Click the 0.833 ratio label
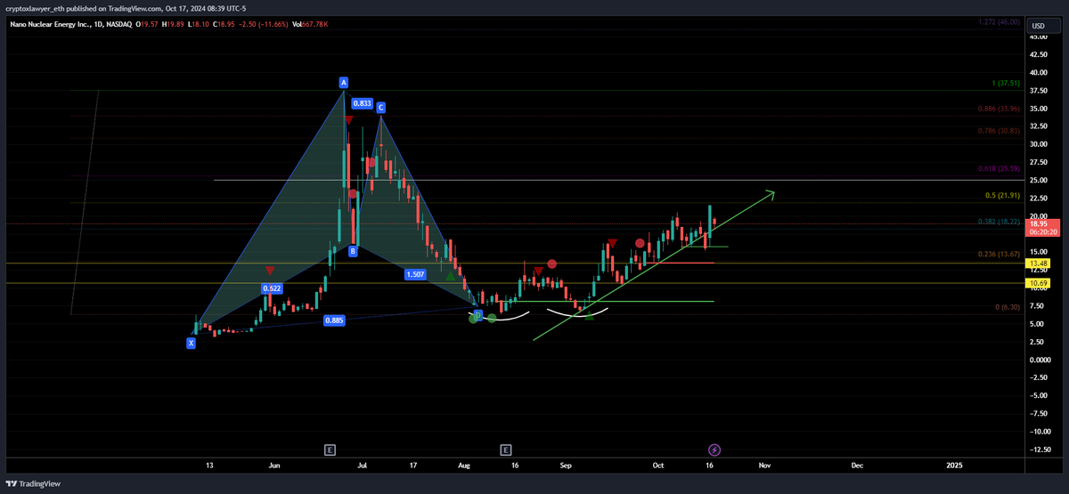The height and width of the screenshot is (494, 1069). click(362, 103)
